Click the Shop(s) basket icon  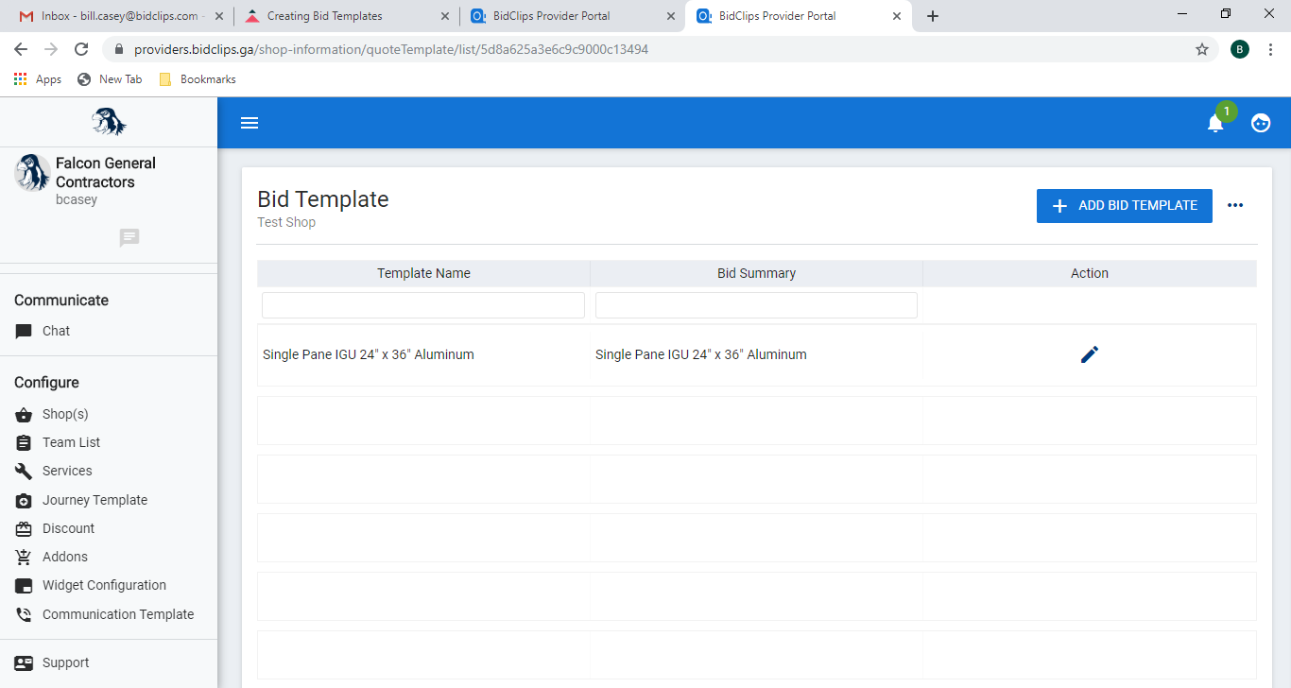tap(24, 415)
